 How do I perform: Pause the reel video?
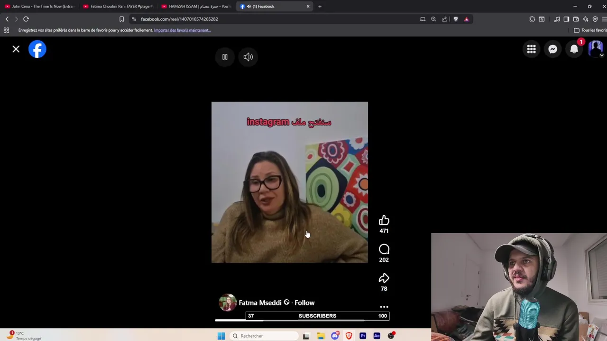(225, 57)
